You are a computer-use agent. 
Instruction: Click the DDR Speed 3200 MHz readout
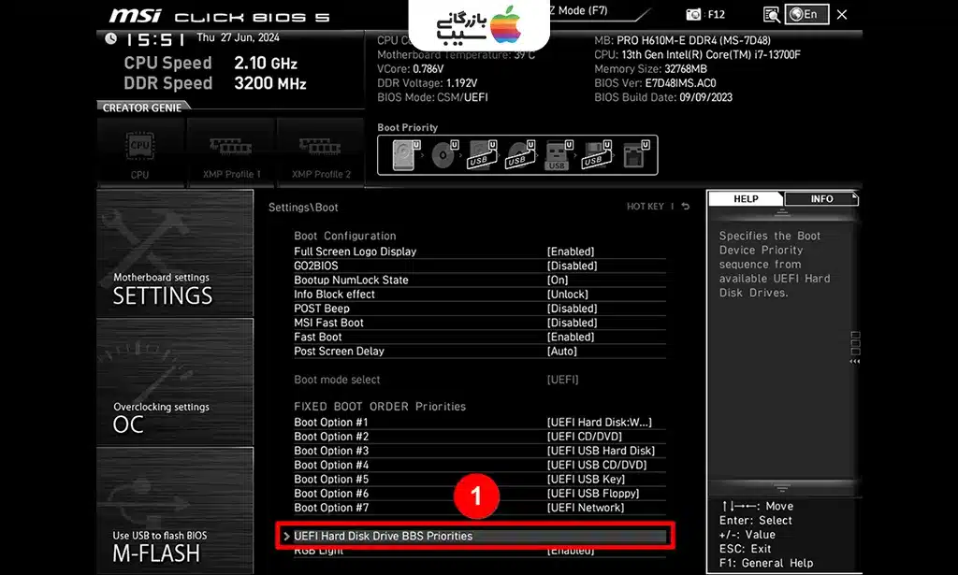214,83
